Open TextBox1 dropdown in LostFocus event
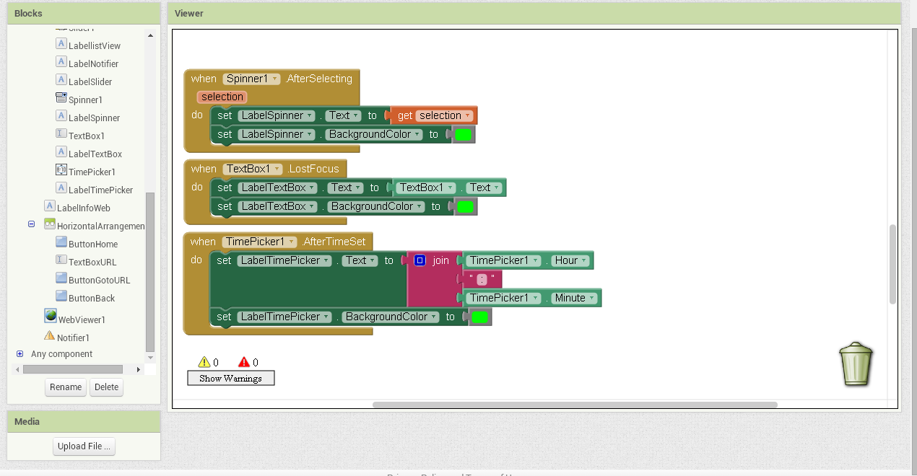917x476 pixels. pyautogui.click(x=252, y=169)
